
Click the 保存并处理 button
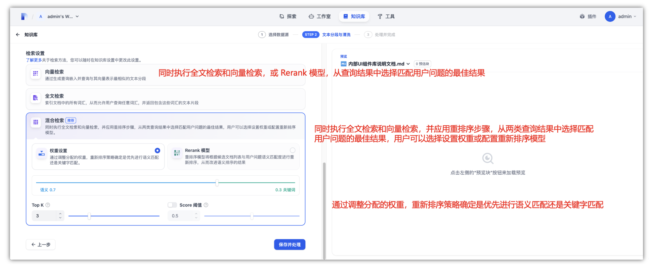click(x=290, y=245)
